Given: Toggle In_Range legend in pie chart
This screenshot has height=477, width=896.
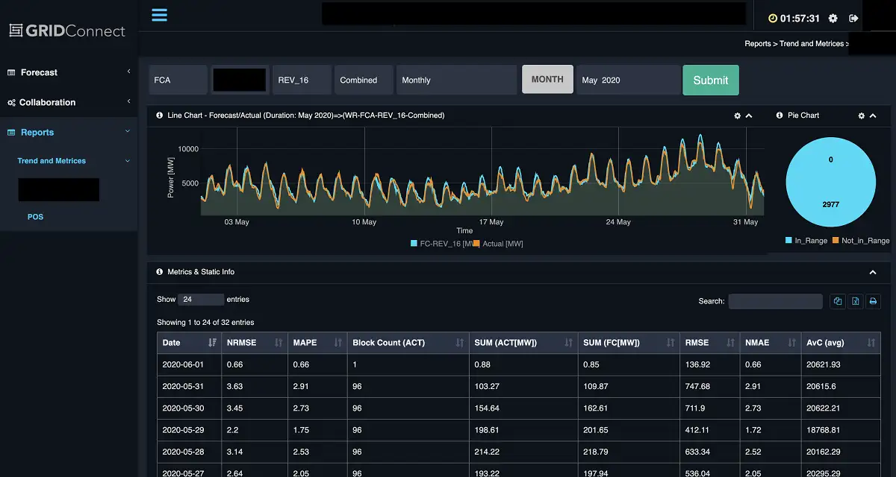Looking at the screenshot, I should 806,241.
